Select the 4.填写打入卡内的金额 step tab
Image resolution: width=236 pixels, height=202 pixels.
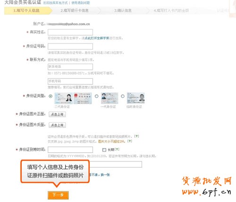click(171, 11)
